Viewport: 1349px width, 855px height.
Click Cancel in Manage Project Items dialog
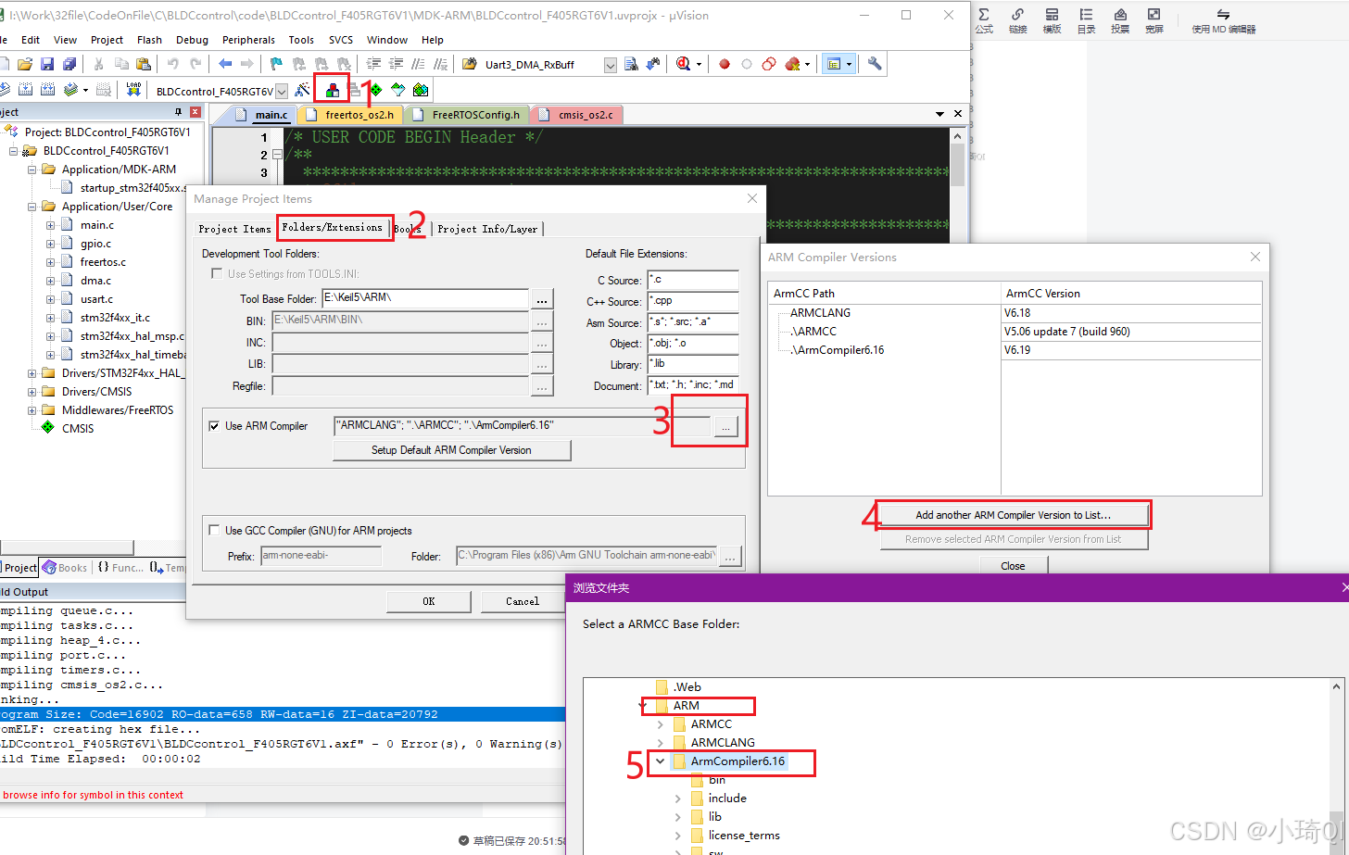523,601
